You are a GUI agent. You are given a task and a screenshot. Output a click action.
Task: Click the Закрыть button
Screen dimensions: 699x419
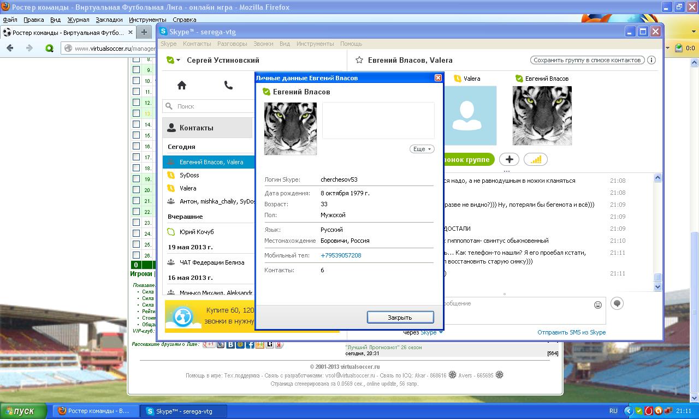[x=400, y=317]
